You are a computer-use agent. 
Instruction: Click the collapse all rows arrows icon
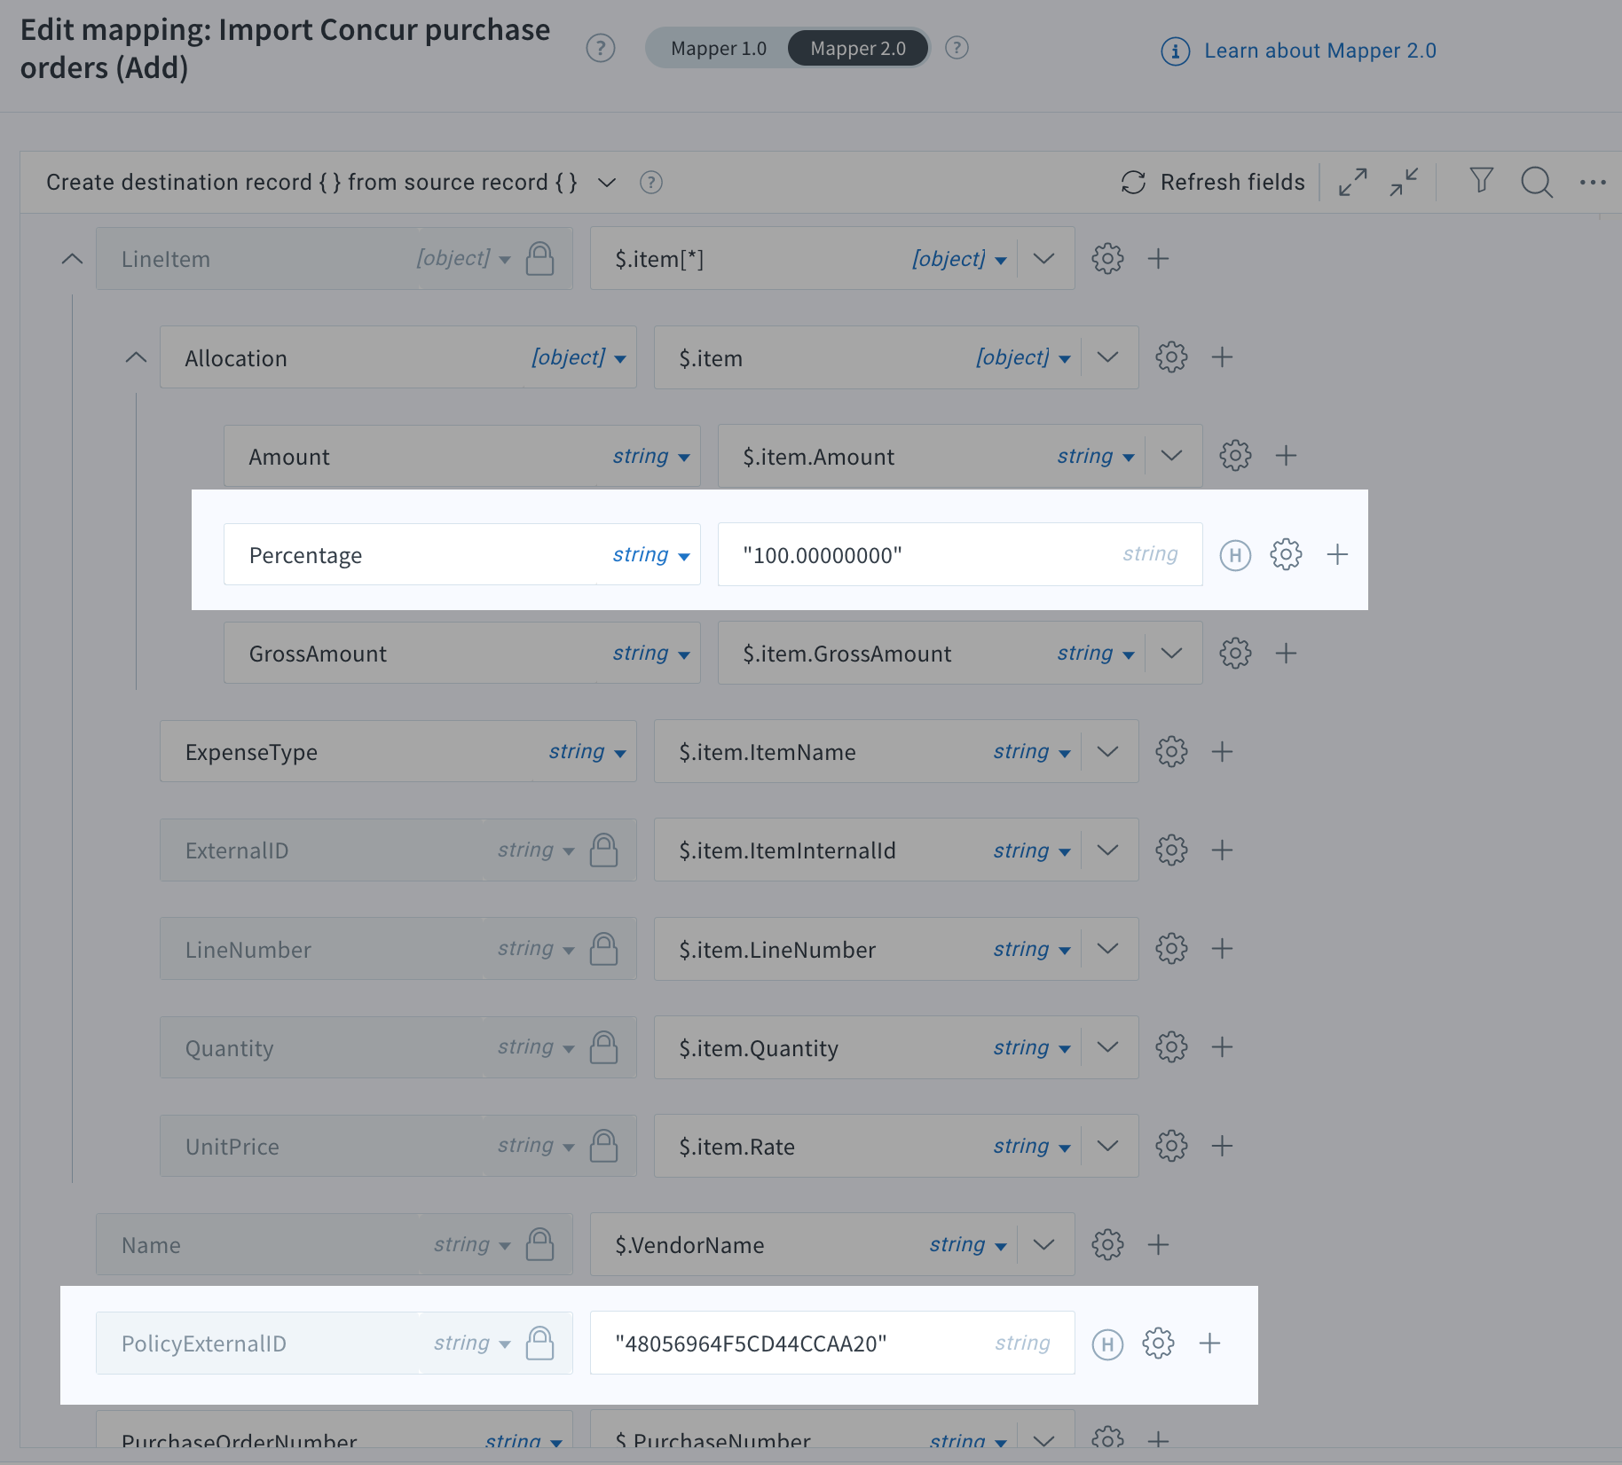pyautogui.click(x=1404, y=182)
